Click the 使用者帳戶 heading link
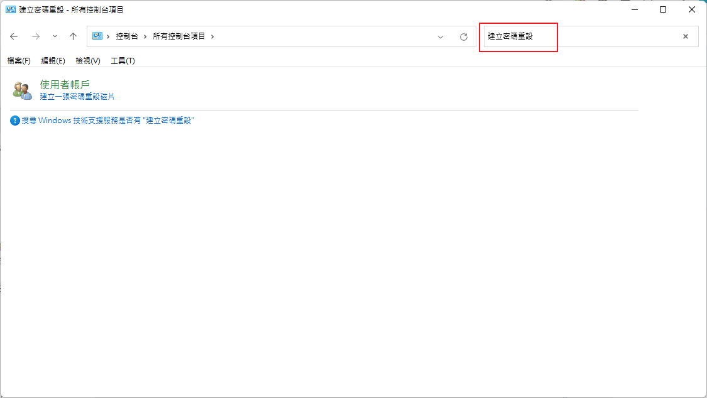This screenshot has width=707, height=398. [63, 83]
